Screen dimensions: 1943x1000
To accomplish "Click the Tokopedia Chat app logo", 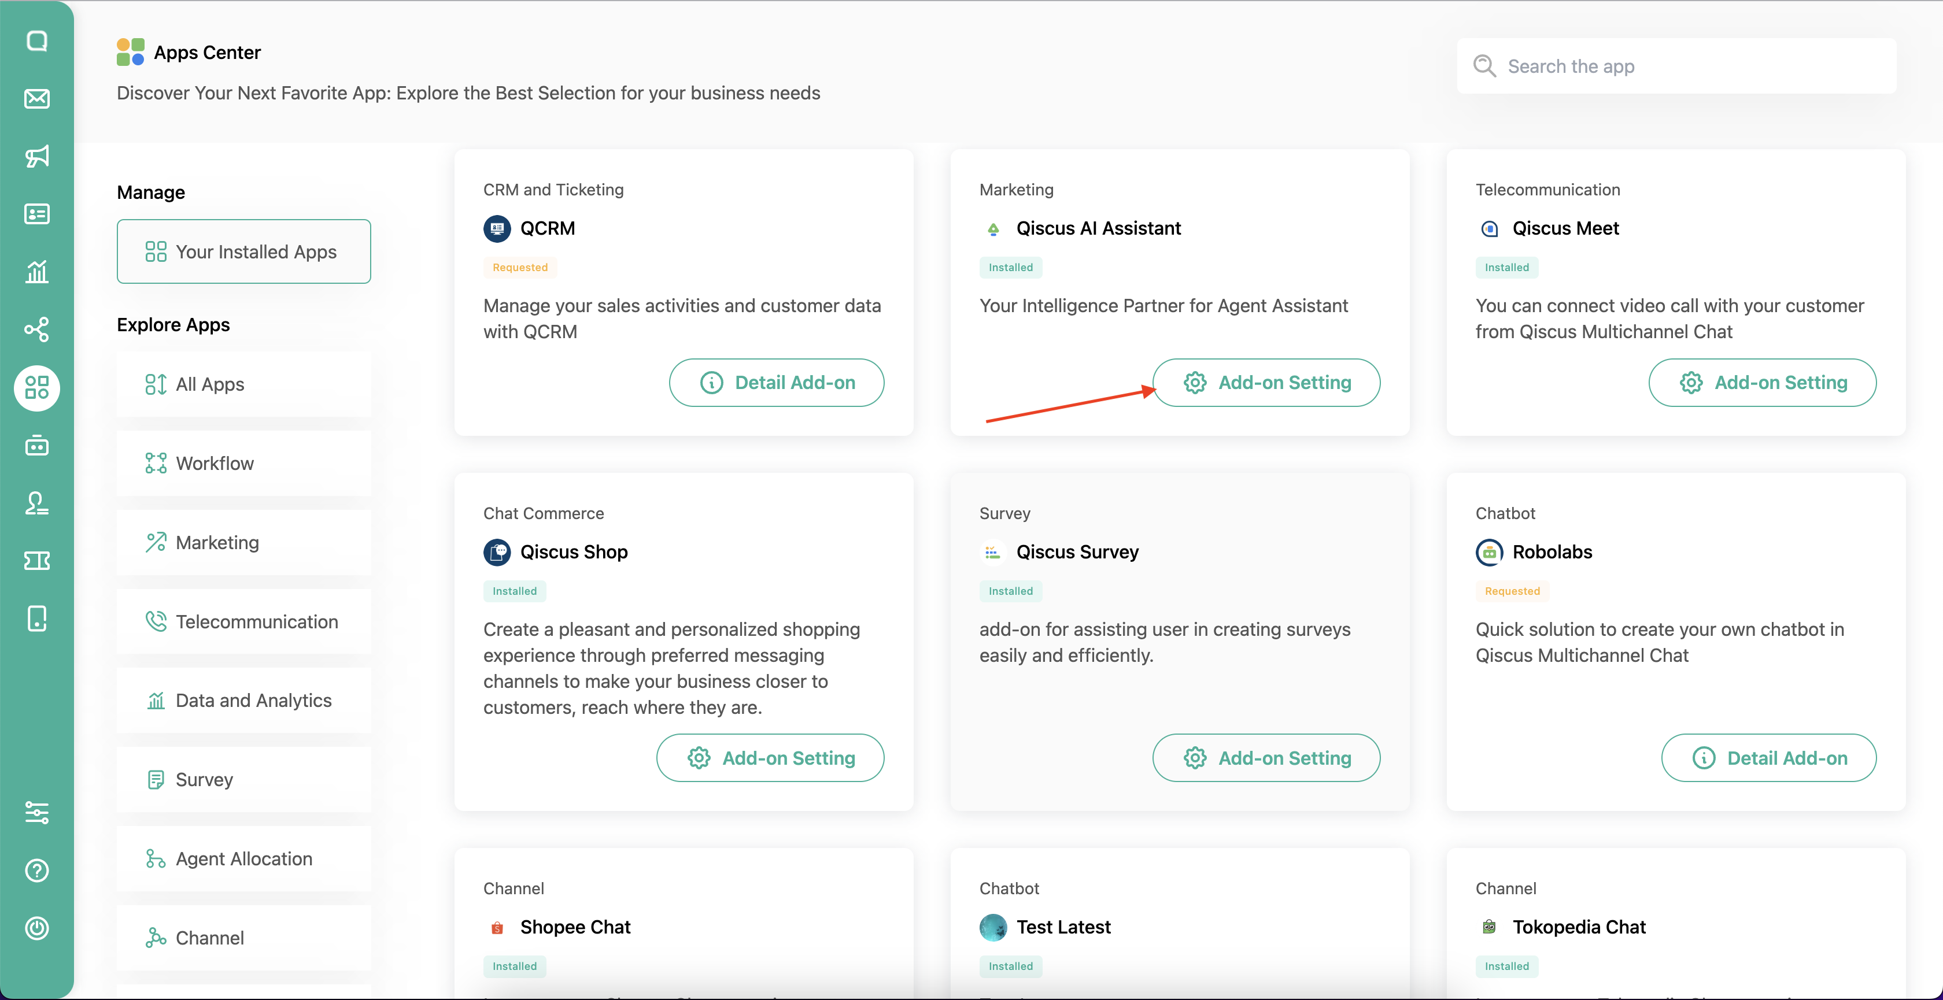I will 1490,928.
